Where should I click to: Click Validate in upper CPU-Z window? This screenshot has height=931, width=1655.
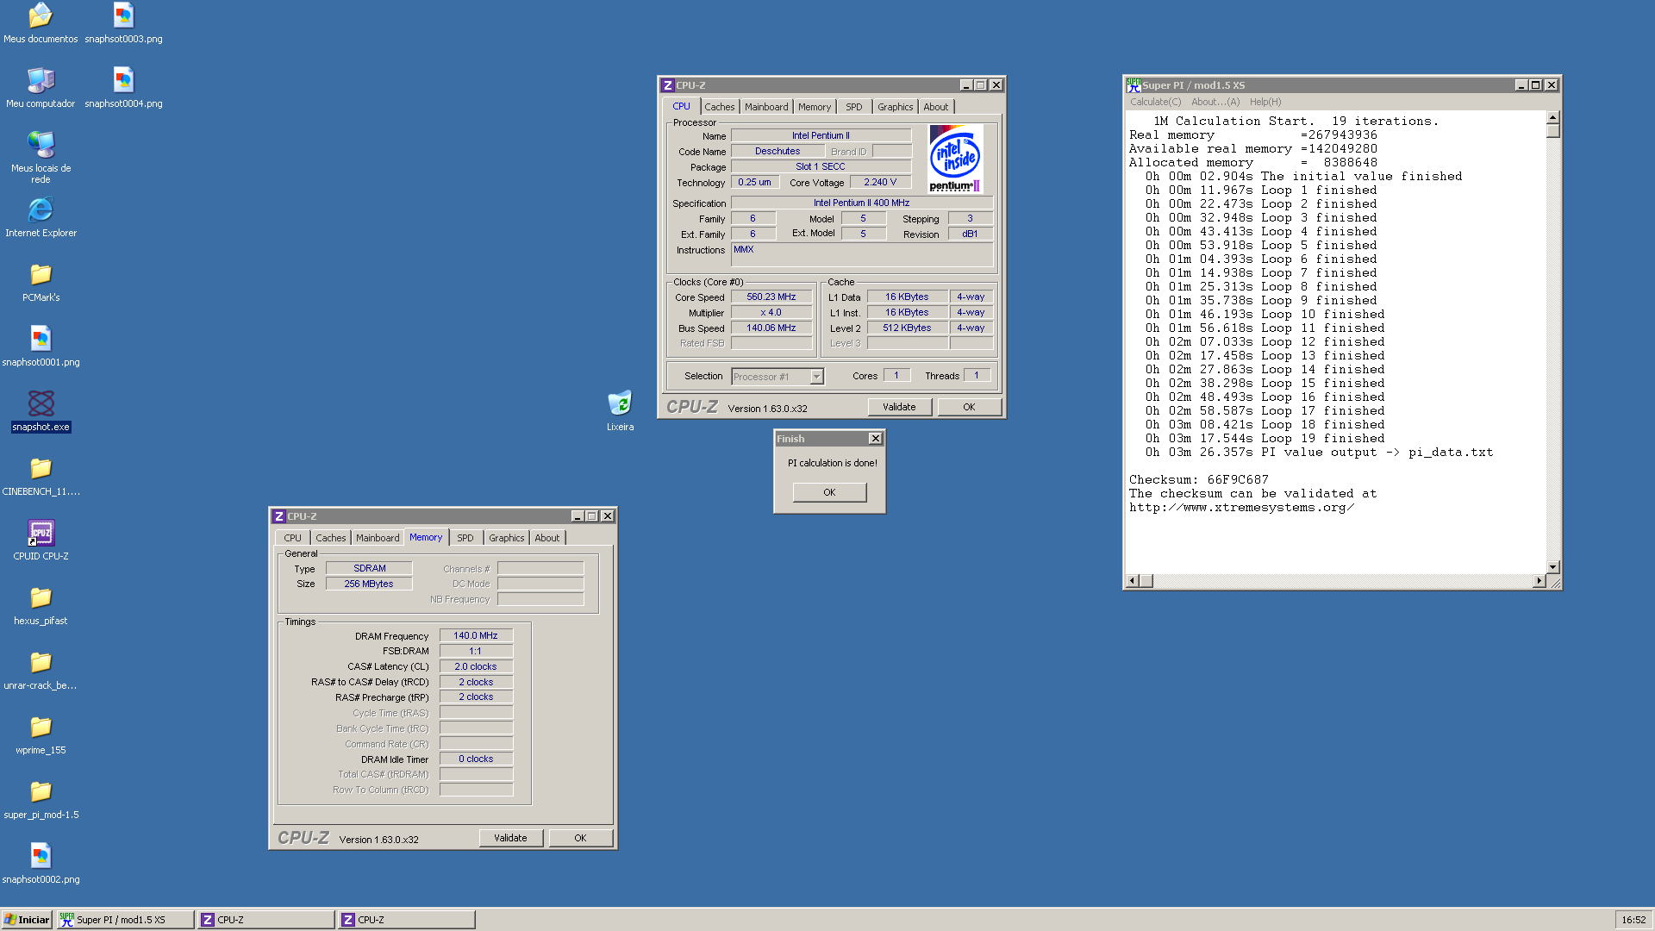pyautogui.click(x=899, y=407)
